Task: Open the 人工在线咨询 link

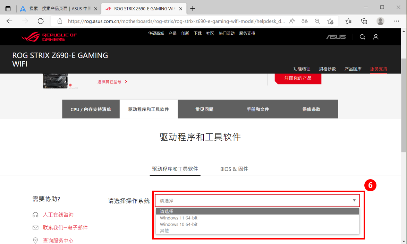Action: click(x=58, y=215)
